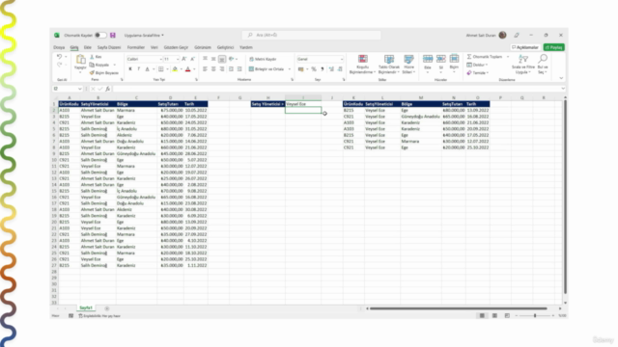The height and width of the screenshot is (347, 618).
Task: Open the font size dropdown
Action: tap(178, 59)
